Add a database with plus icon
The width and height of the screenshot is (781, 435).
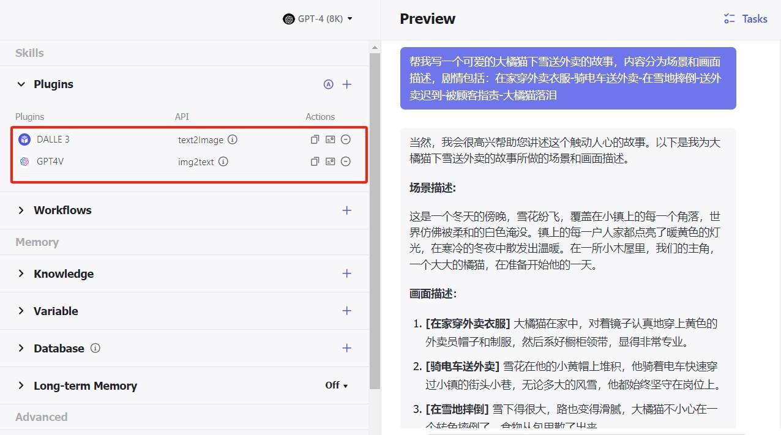(347, 348)
